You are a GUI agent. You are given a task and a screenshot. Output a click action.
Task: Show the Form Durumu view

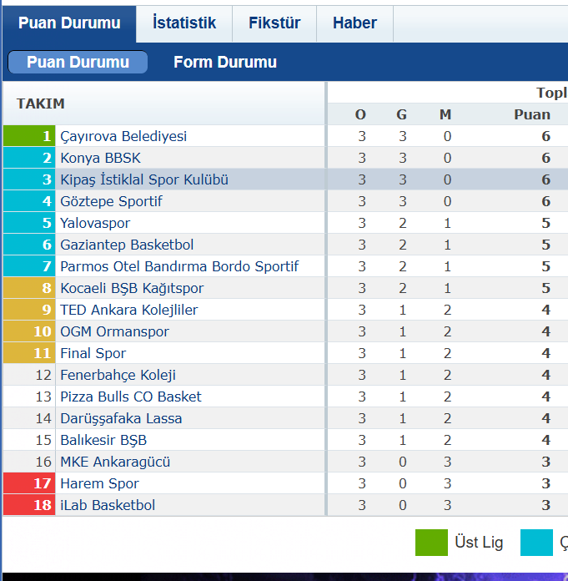225,63
